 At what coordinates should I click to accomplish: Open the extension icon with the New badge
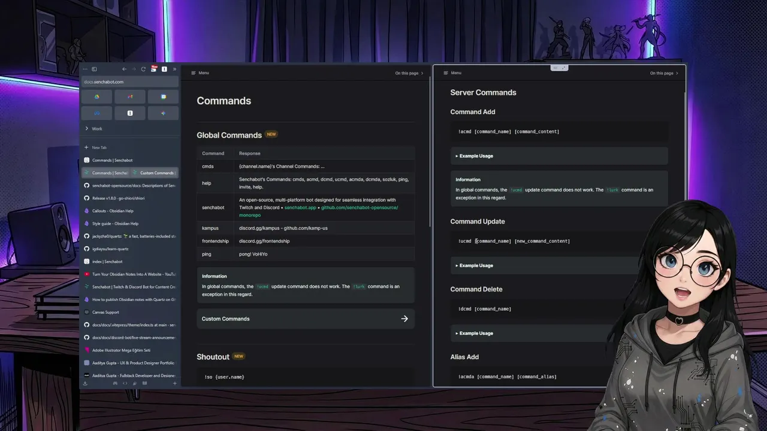[x=154, y=69]
